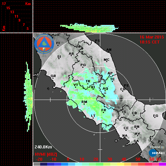Click the 18:15 CET timestamp

149,42
